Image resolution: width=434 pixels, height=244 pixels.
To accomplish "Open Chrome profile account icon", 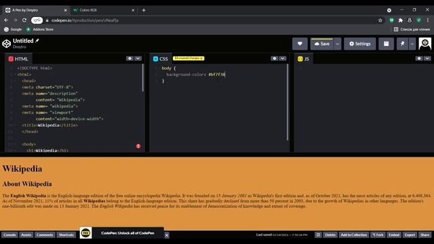I will 410,20.
